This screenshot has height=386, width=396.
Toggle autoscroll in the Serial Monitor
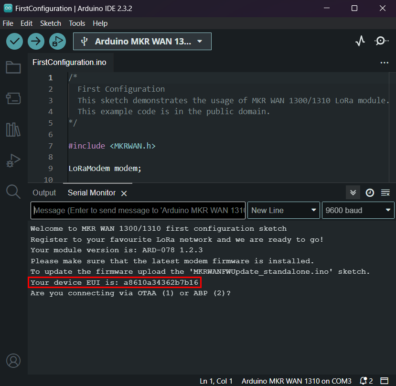coord(353,193)
